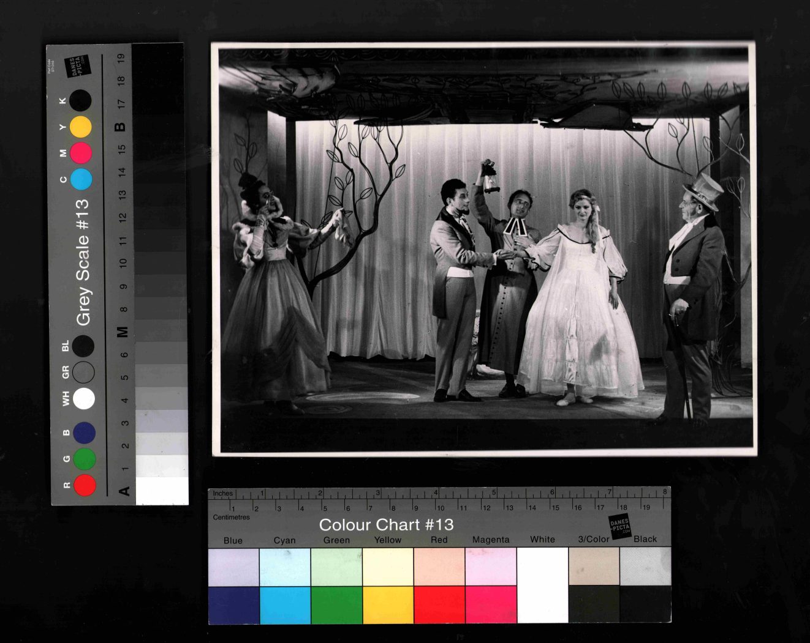Pick the dark blue swatch under Blue label

point(233,604)
